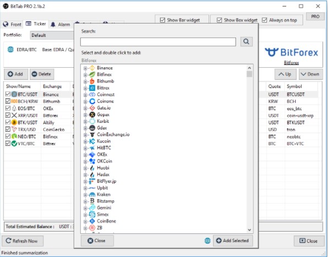The image size is (328, 257).
Task: Expand the HitBTC exchange node
Action: [85, 148]
